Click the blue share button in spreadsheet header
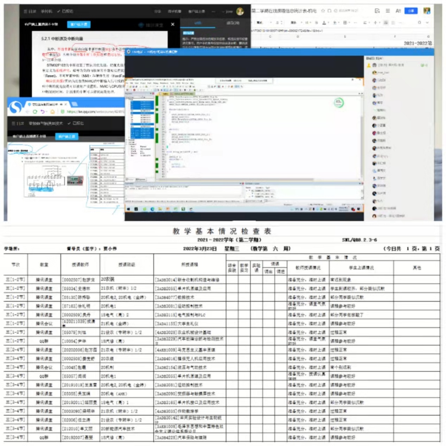The image size is (446, 446). (410, 11)
